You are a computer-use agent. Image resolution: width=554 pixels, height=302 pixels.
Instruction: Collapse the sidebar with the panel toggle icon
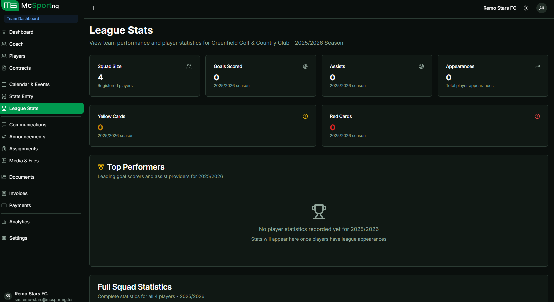pyautogui.click(x=94, y=8)
